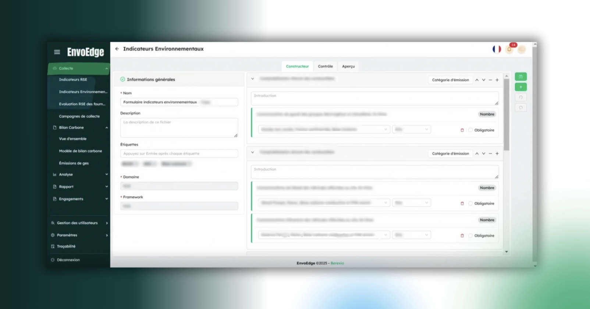Click the undo arrow icon in the right panel
The image size is (590, 309).
coord(521,97)
